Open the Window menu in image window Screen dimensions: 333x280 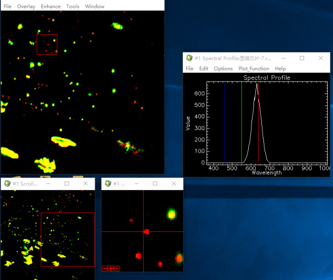(95, 7)
